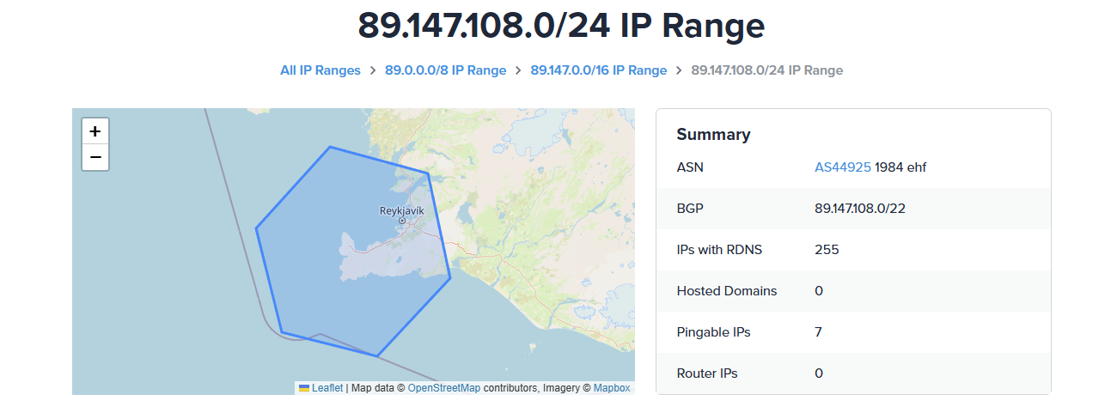Select the BGP value 89.147.108.0/22

coord(859,209)
